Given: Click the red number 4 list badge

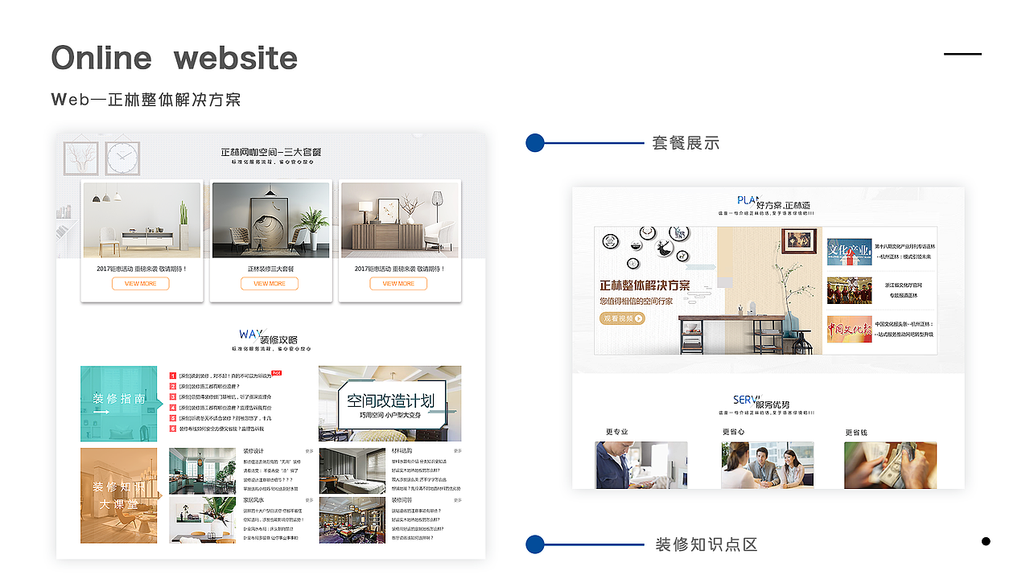Looking at the screenshot, I should (172, 408).
